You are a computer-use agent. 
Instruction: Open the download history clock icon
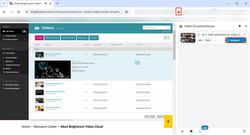[200, 131]
